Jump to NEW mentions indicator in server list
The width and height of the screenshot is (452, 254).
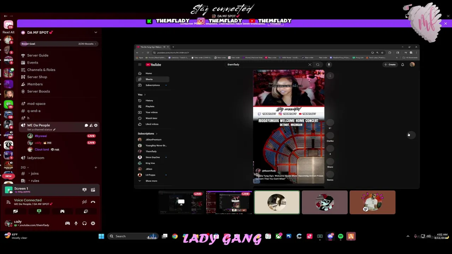click(x=8, y=176)
